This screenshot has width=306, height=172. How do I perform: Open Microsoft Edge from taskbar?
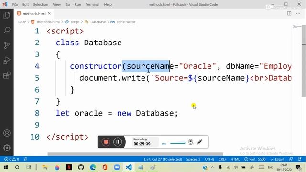pyautogui.click(x=93, y=167)
